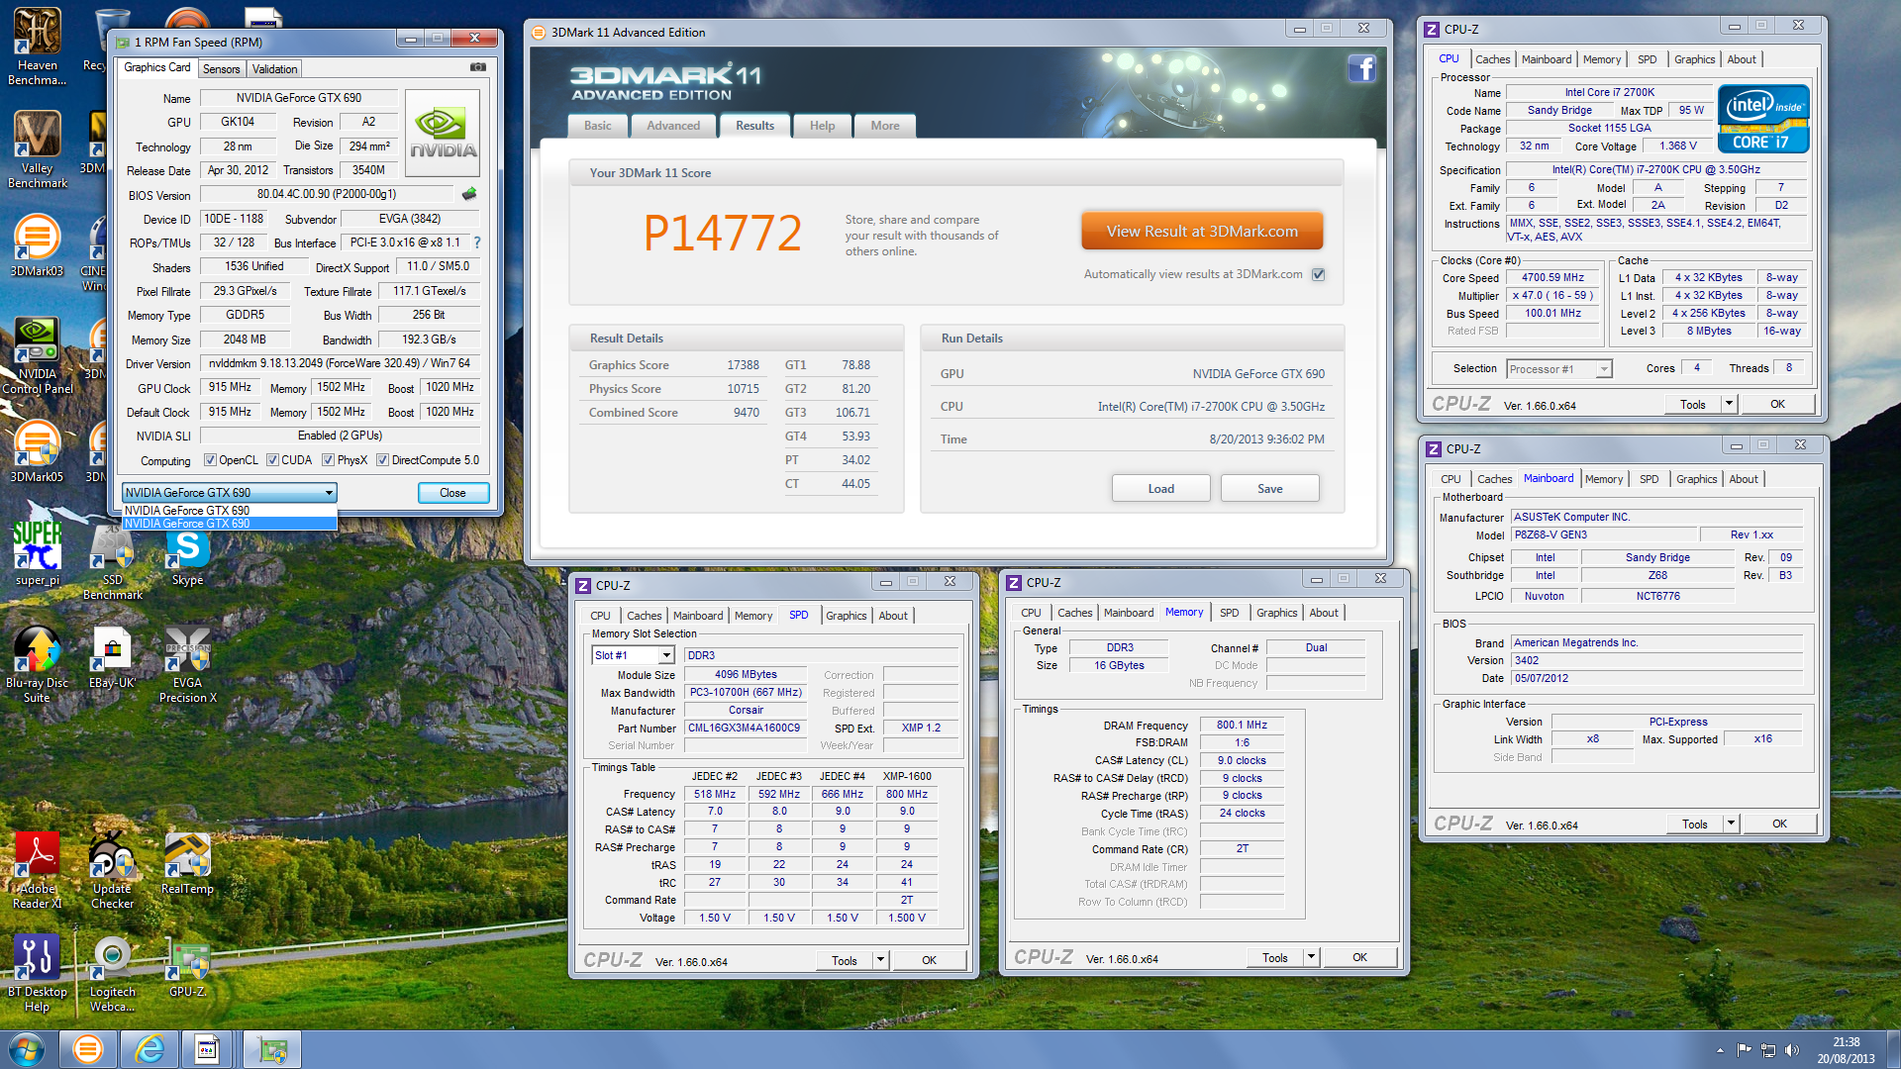Toggle DirectCompute 5.0 checkbox
This screenshot has width=1901, height=1069.
coord(382,460)
